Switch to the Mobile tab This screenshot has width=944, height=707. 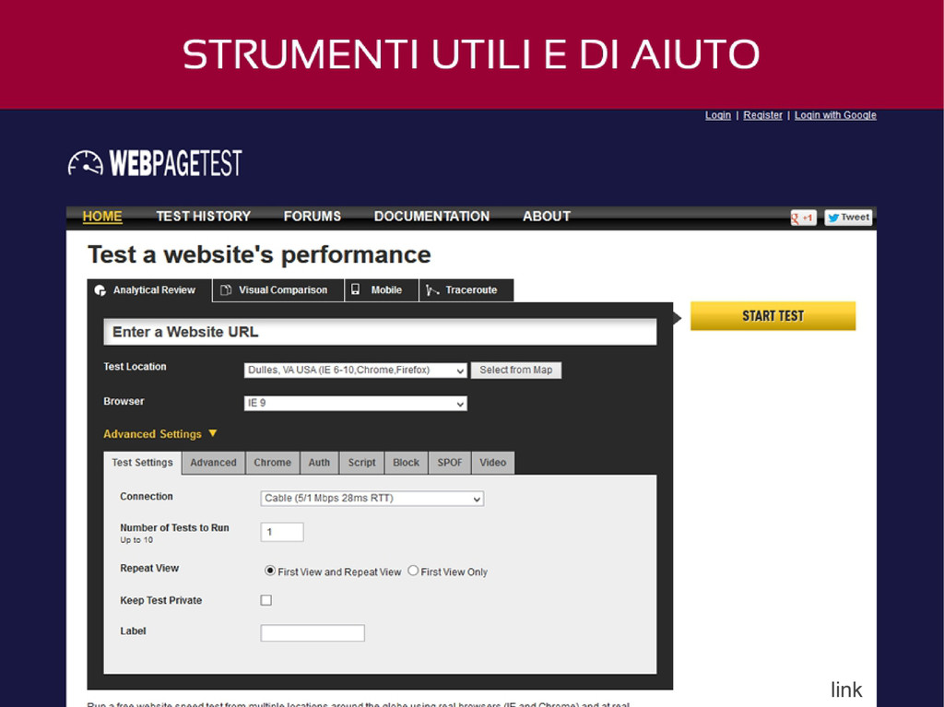[382, 290]
